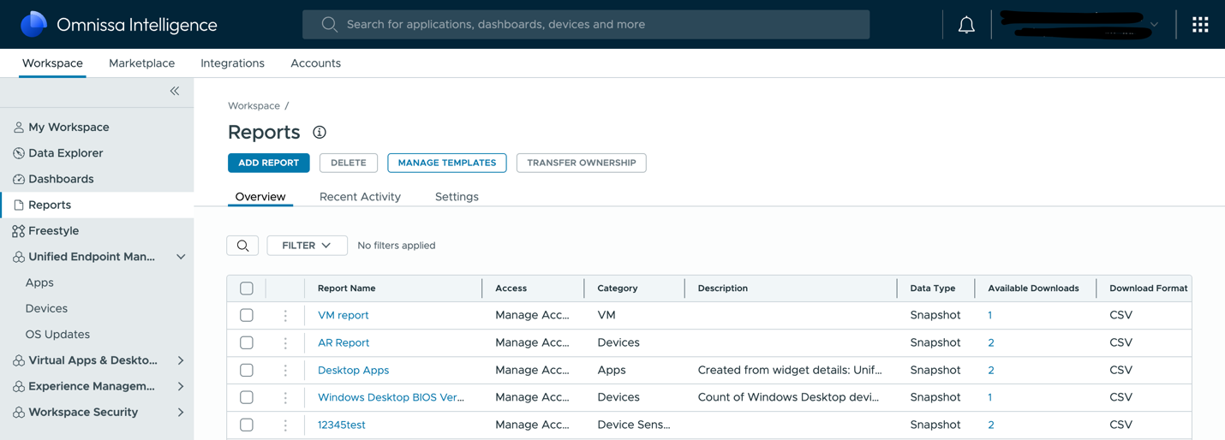Click the Add Report button
Image resolution: width=1225 pixels, height=440 pixels.
coord(268,163)
